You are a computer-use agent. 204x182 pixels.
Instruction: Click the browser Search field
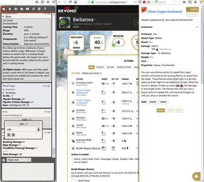[x=164, y=2]
